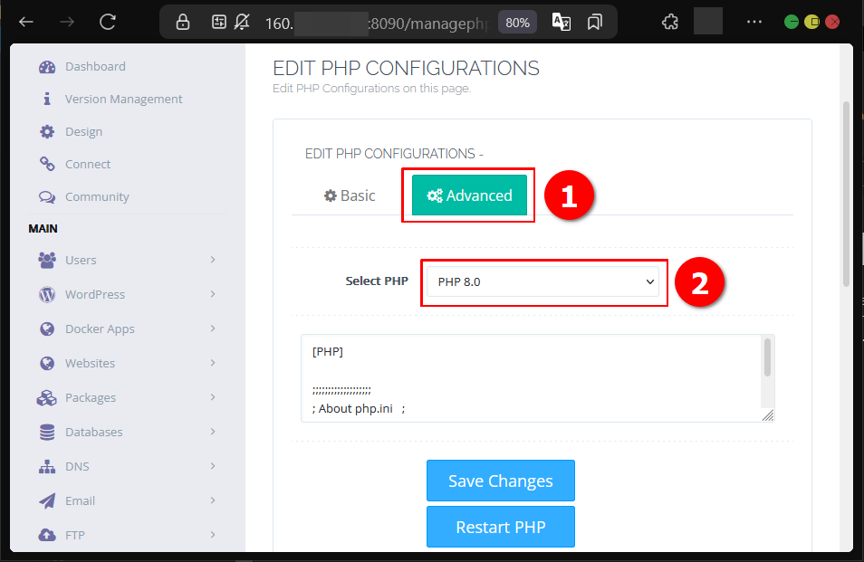Image resolution: width=864 pixels, height=562 pixels.
Task: Click the Restart PHP button
Action: tap(501, 527)
